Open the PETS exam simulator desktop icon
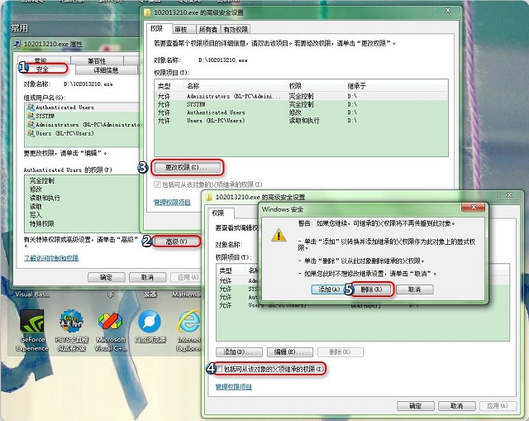Image resolution: width=529 pixels, height=421 pixels. 71,322
